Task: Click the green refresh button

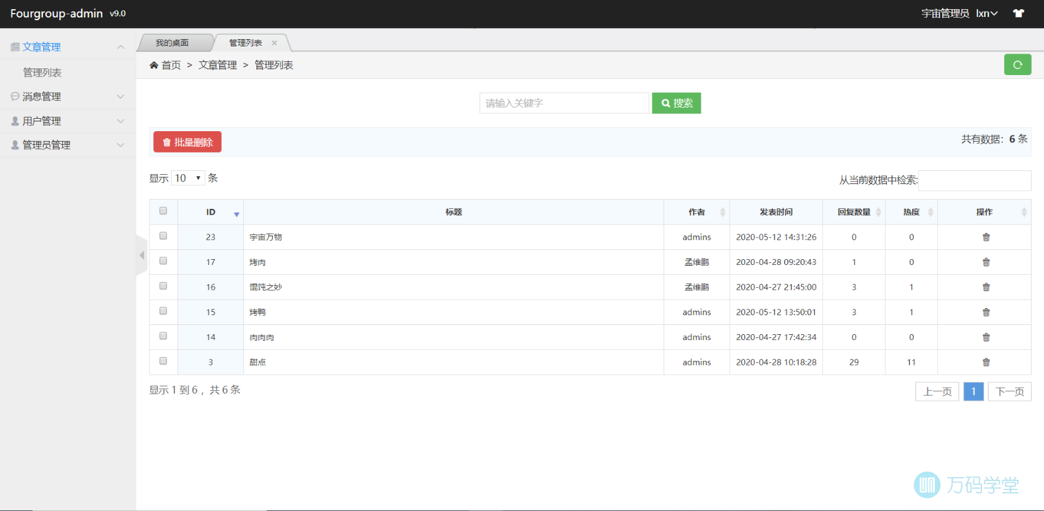Action: pos(1017,65)
